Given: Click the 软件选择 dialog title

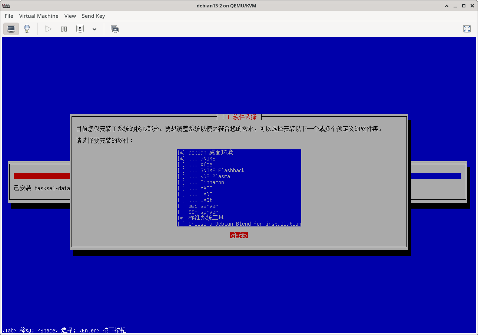Looking at the screenshot, I should click(x=239, y=117).
